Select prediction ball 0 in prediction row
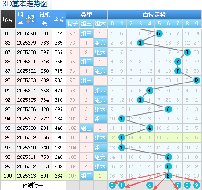Image resolution: width=202 pixels, height=190 pixels. click(x=112, y=185)
